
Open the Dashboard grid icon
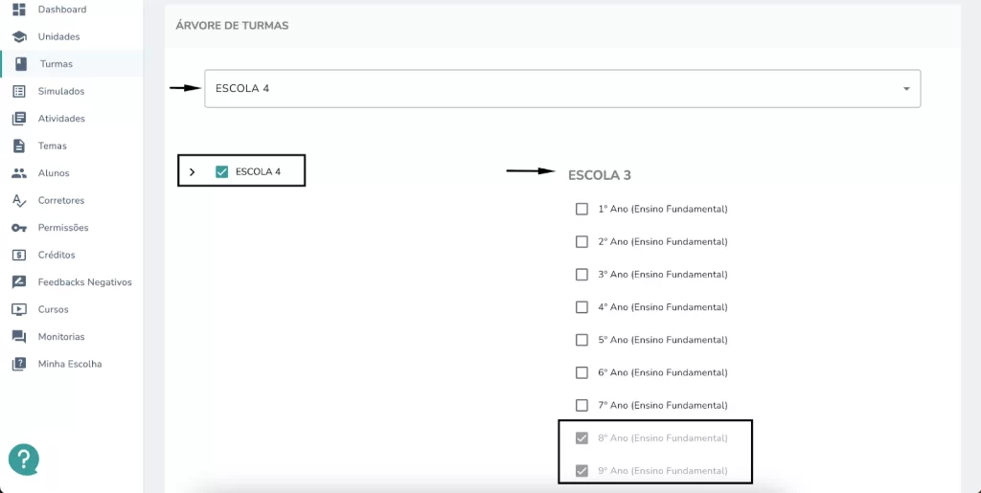[x=19, y=10]
